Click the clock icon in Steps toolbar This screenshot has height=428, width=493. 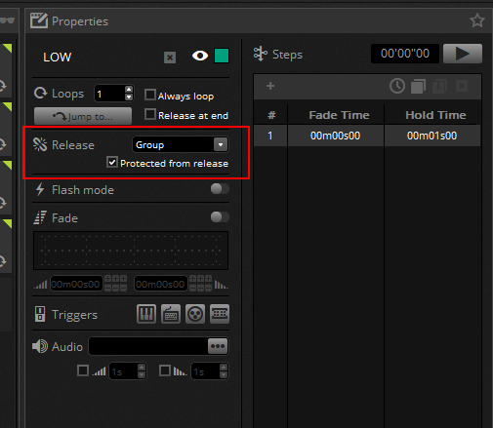(397, 86)
